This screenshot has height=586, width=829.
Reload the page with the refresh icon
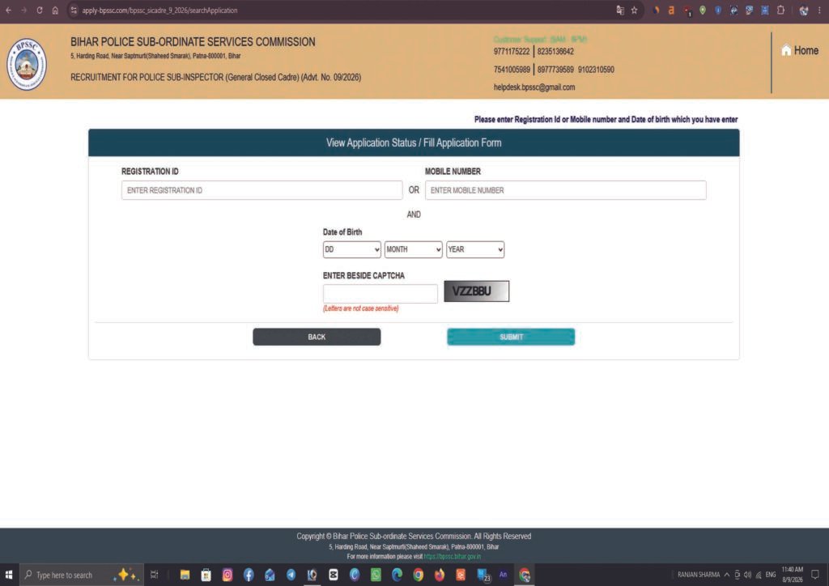tap(40, 10)
